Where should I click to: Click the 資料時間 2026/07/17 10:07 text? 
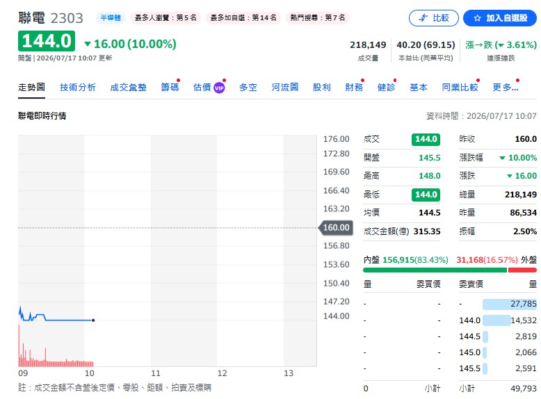[481, 116]
